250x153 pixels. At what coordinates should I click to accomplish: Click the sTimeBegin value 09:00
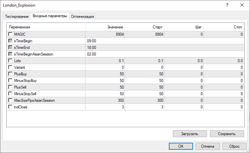(x=92, y=41)
